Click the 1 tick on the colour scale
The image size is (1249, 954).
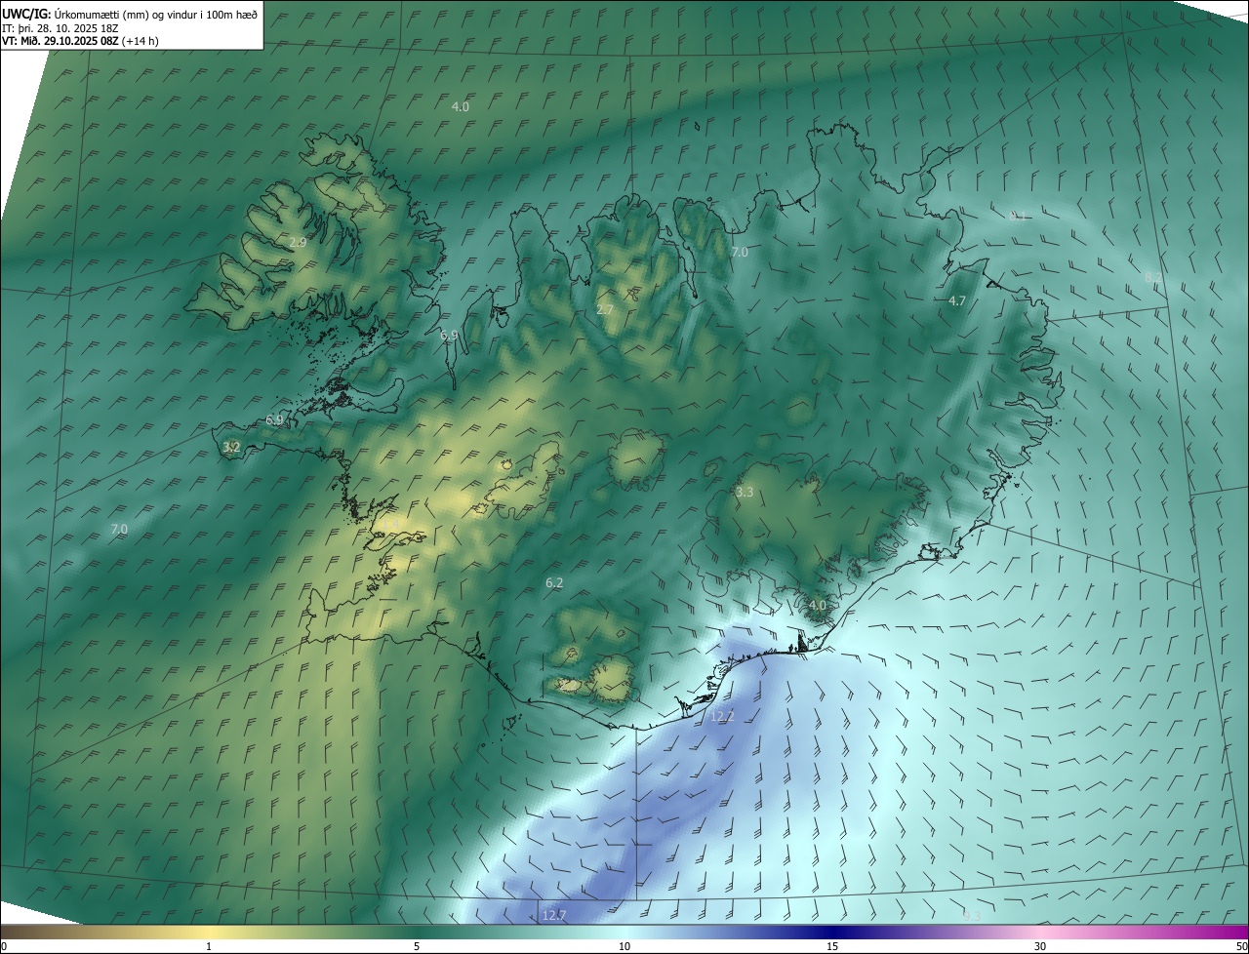tap(209, 947)
